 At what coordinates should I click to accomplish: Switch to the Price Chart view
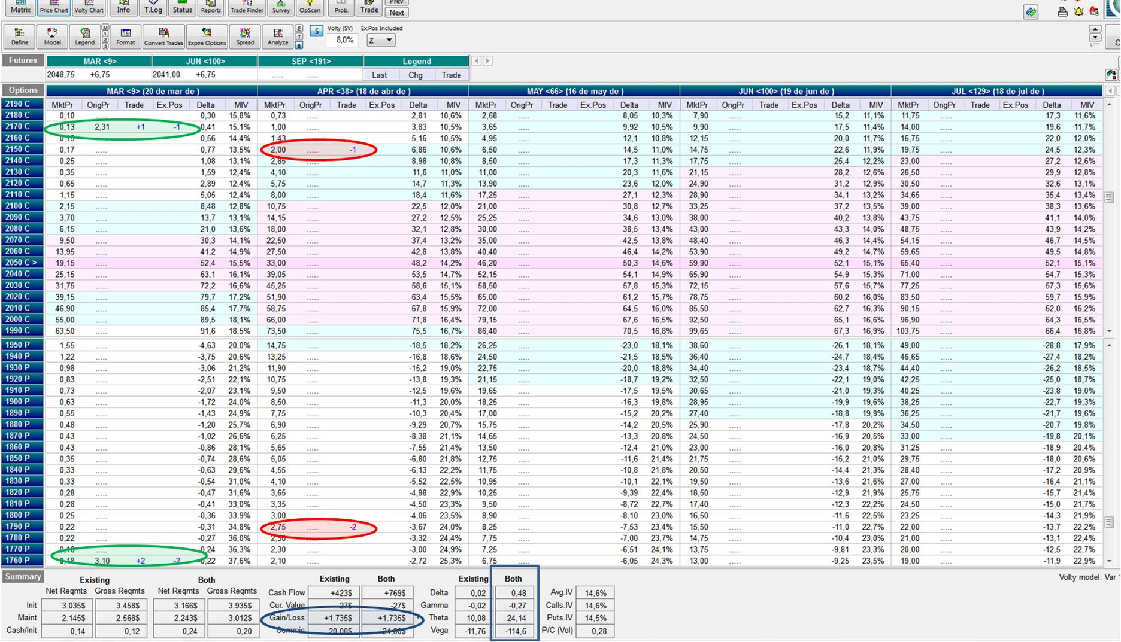(54, 7)
